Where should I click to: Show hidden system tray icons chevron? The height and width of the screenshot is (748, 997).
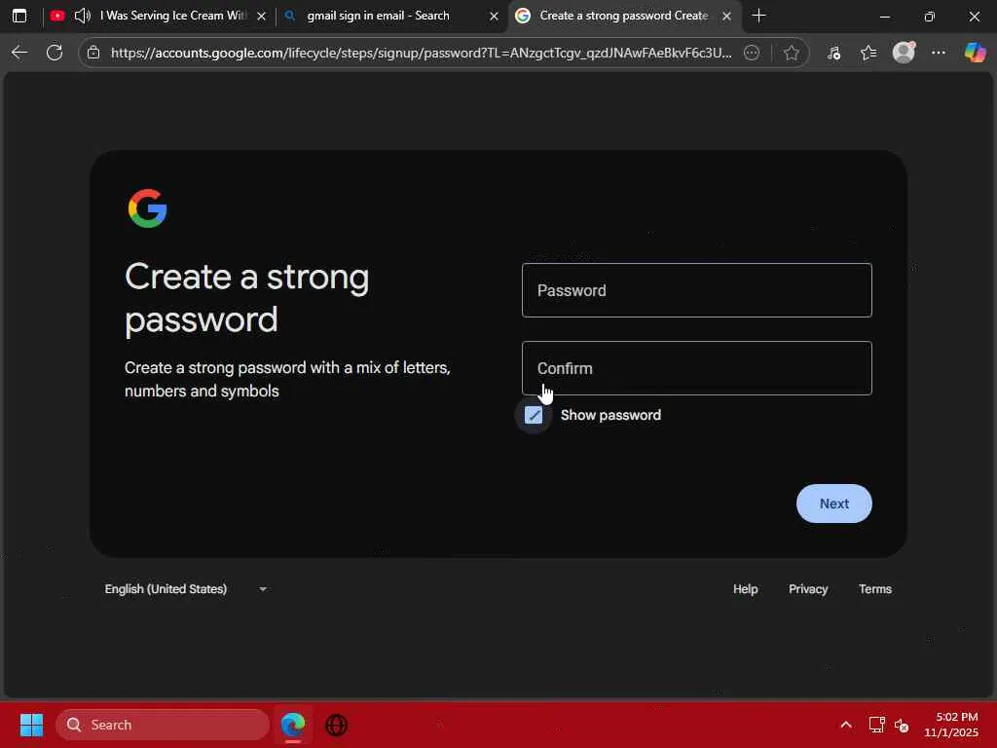[x=846, y=725]
